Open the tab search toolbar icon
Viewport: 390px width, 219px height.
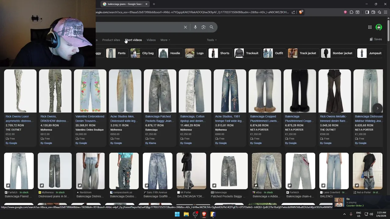pyautogui.click(x=357, y=12)
